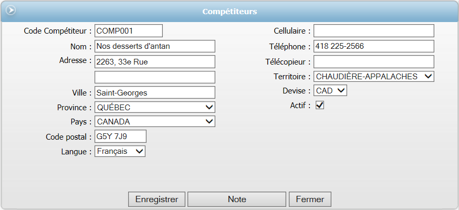
Task: Save the record with the Enregistrer button
Action: pyautogui.click(x=157, y=199)
